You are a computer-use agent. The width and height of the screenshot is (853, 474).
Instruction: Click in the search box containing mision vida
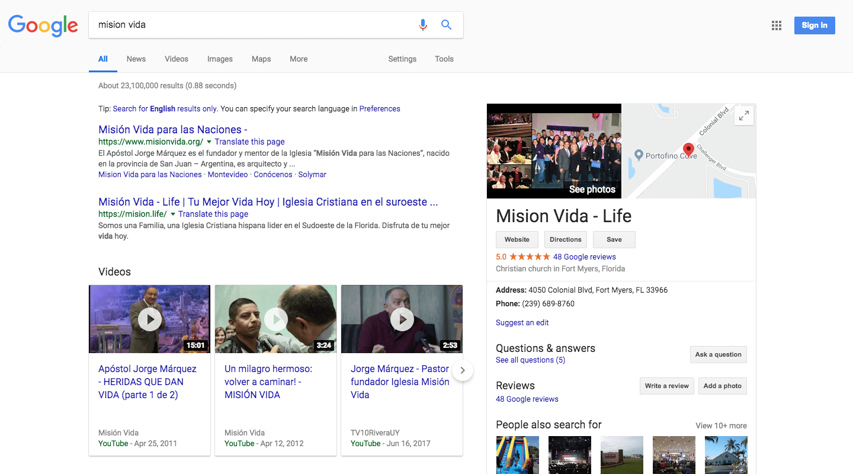click(x=249, y=25)
